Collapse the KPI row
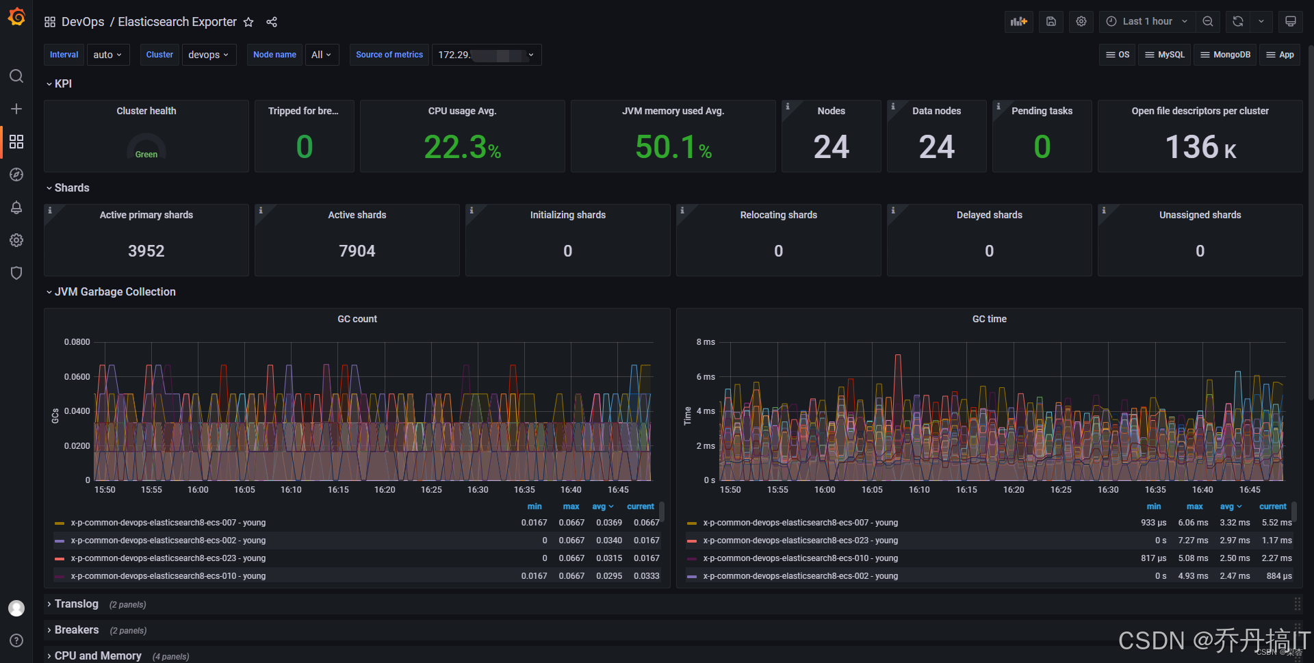 click(x=59, y=83)
